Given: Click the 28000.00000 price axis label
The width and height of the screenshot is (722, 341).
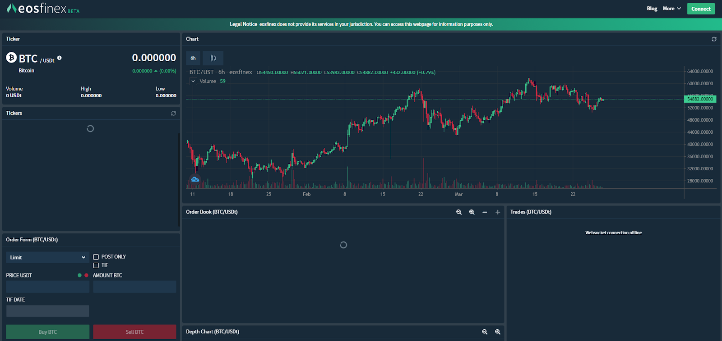Looking at the screenshot, I should coord(700,181).
